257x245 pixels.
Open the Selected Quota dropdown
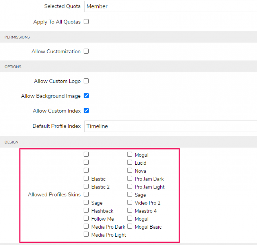pos(170,6)
